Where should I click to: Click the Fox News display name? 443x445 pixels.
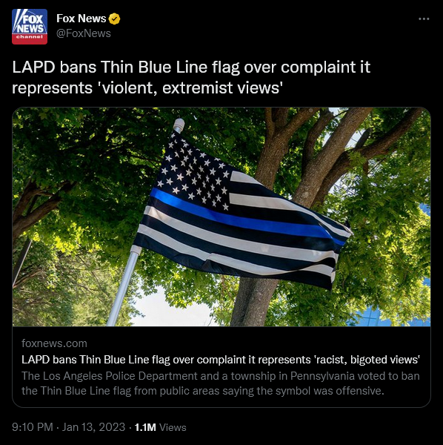pos(81,19)
